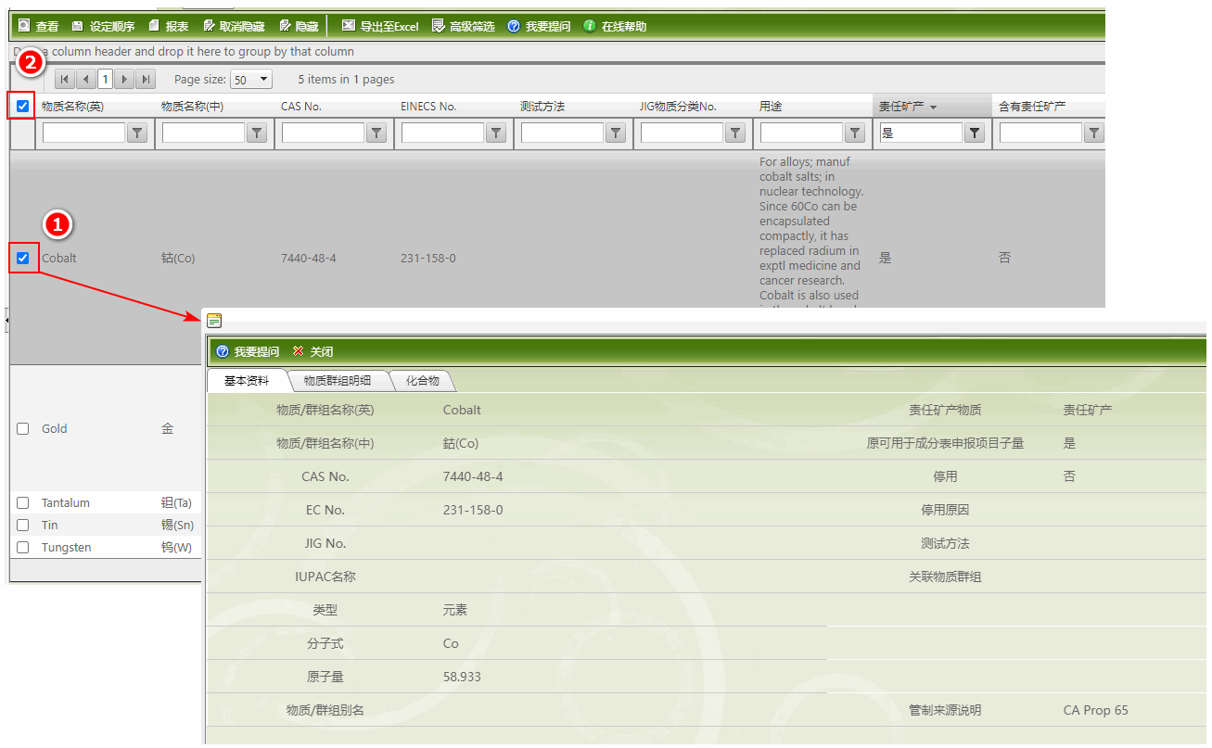Switch to 化合物 tab
Image resolution: width=1212 pixels, height=748 pixels.
423,381
